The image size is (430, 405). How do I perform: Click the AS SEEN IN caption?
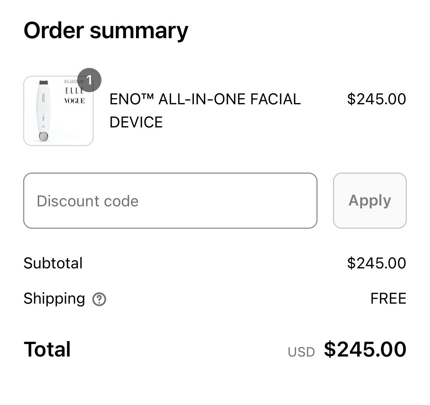point(74,81)
